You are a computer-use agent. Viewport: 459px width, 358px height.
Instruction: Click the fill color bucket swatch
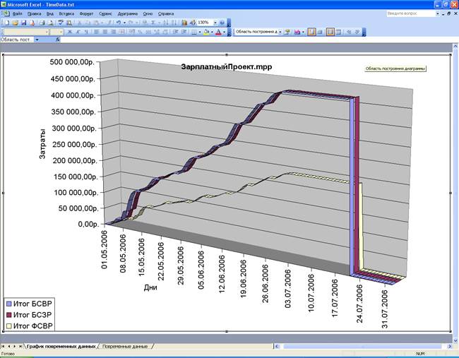(203, 32)
